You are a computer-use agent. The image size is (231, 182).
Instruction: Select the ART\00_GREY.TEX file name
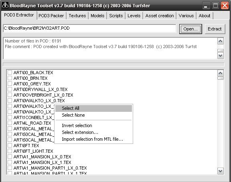(32, 84)
